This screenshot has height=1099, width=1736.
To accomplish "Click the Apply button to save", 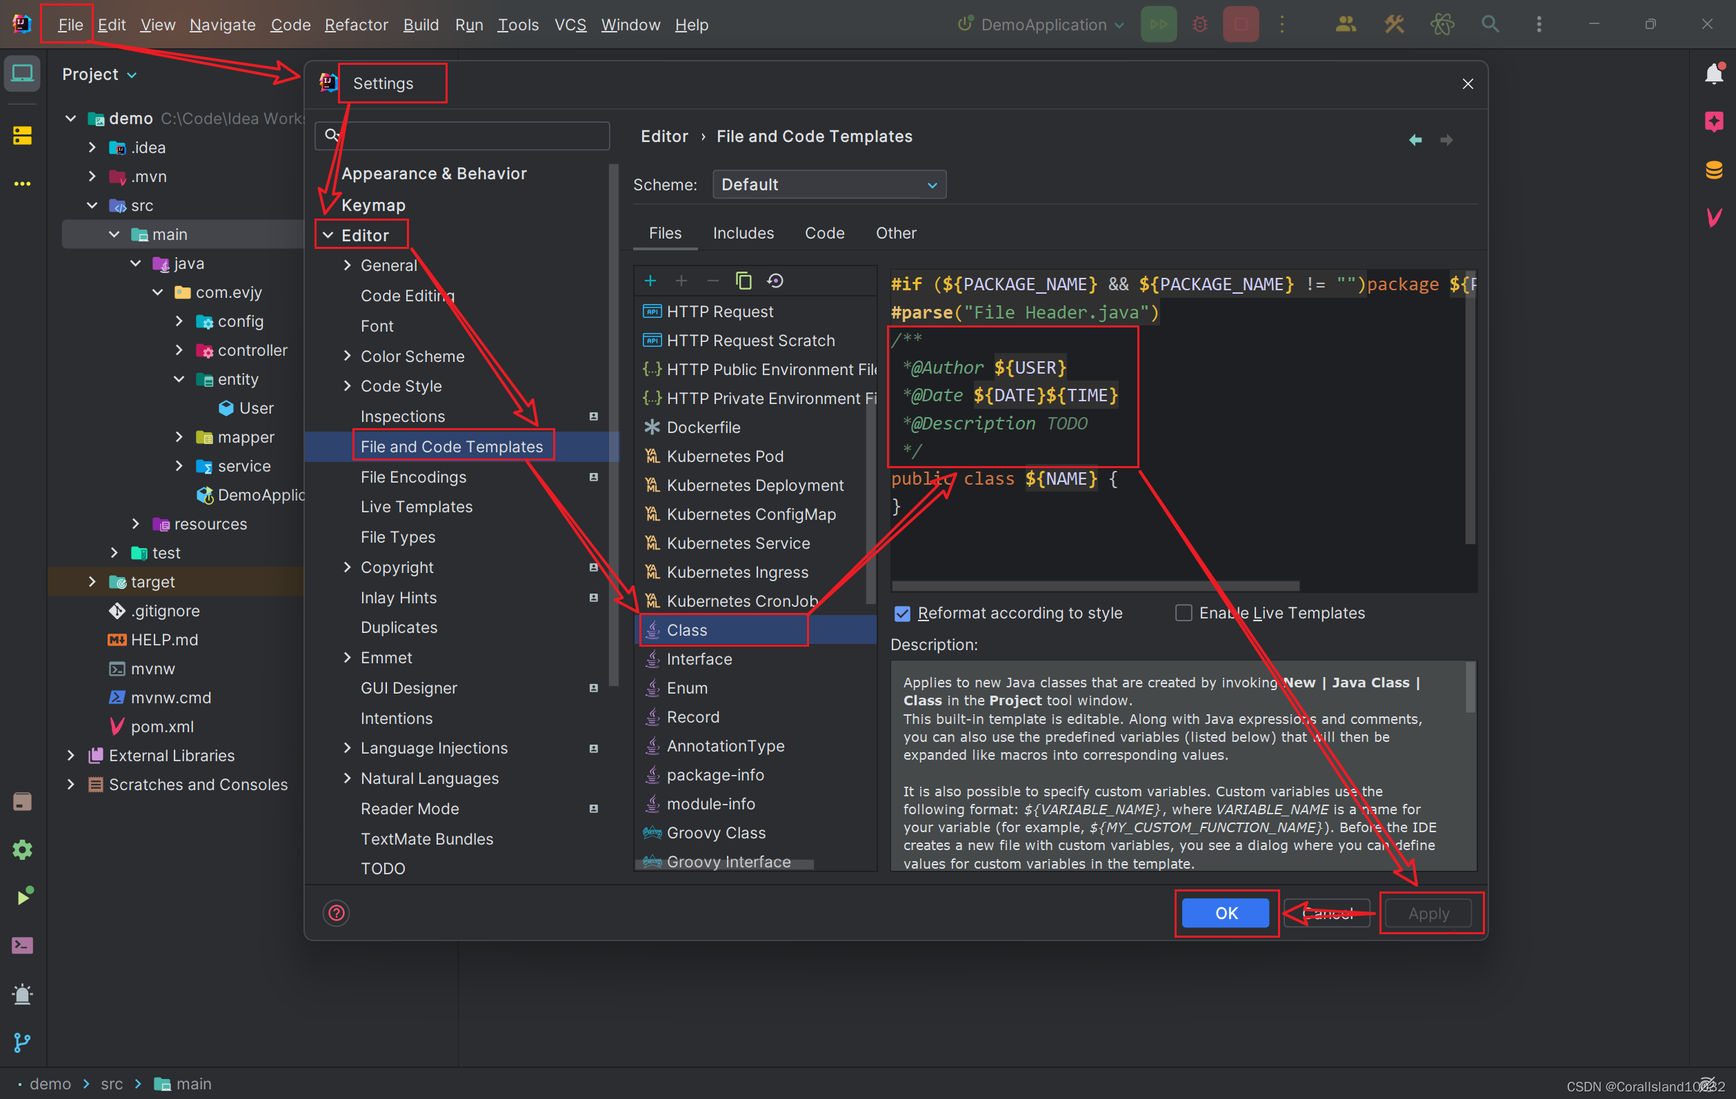I will coord(1427,913).
